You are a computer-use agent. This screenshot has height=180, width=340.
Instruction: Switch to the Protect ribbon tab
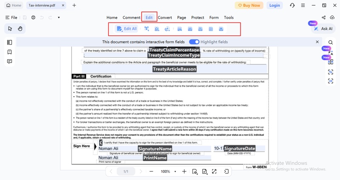[x=198, y=17]
